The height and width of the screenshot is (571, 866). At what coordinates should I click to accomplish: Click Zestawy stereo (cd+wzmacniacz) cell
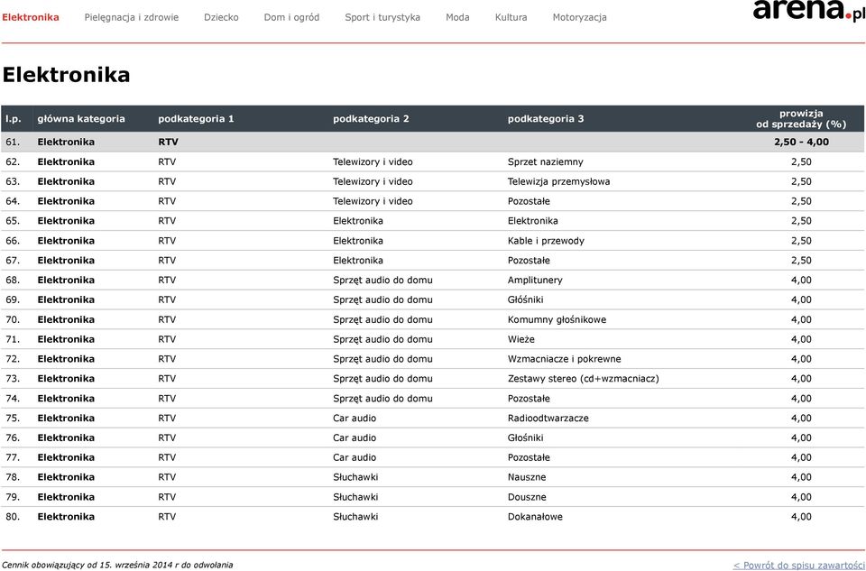[x=583, y=379]
